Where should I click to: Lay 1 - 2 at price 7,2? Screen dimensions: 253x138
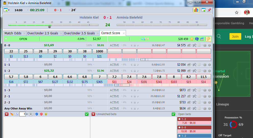pyautogui.click(x=115, y=77)
